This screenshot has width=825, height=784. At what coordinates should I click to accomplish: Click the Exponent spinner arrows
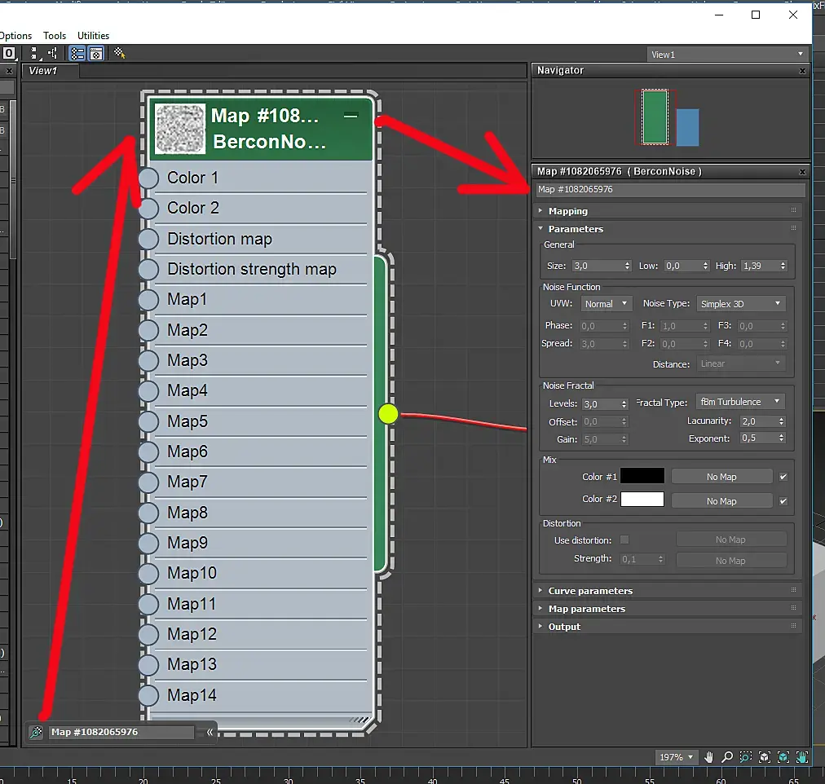click(x=781, y=438)
